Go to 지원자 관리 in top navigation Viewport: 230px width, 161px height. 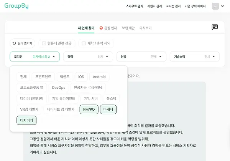[154, 6]
